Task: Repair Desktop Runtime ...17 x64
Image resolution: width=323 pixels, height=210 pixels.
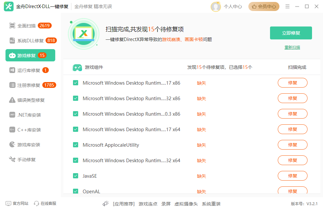Action: 293,129
